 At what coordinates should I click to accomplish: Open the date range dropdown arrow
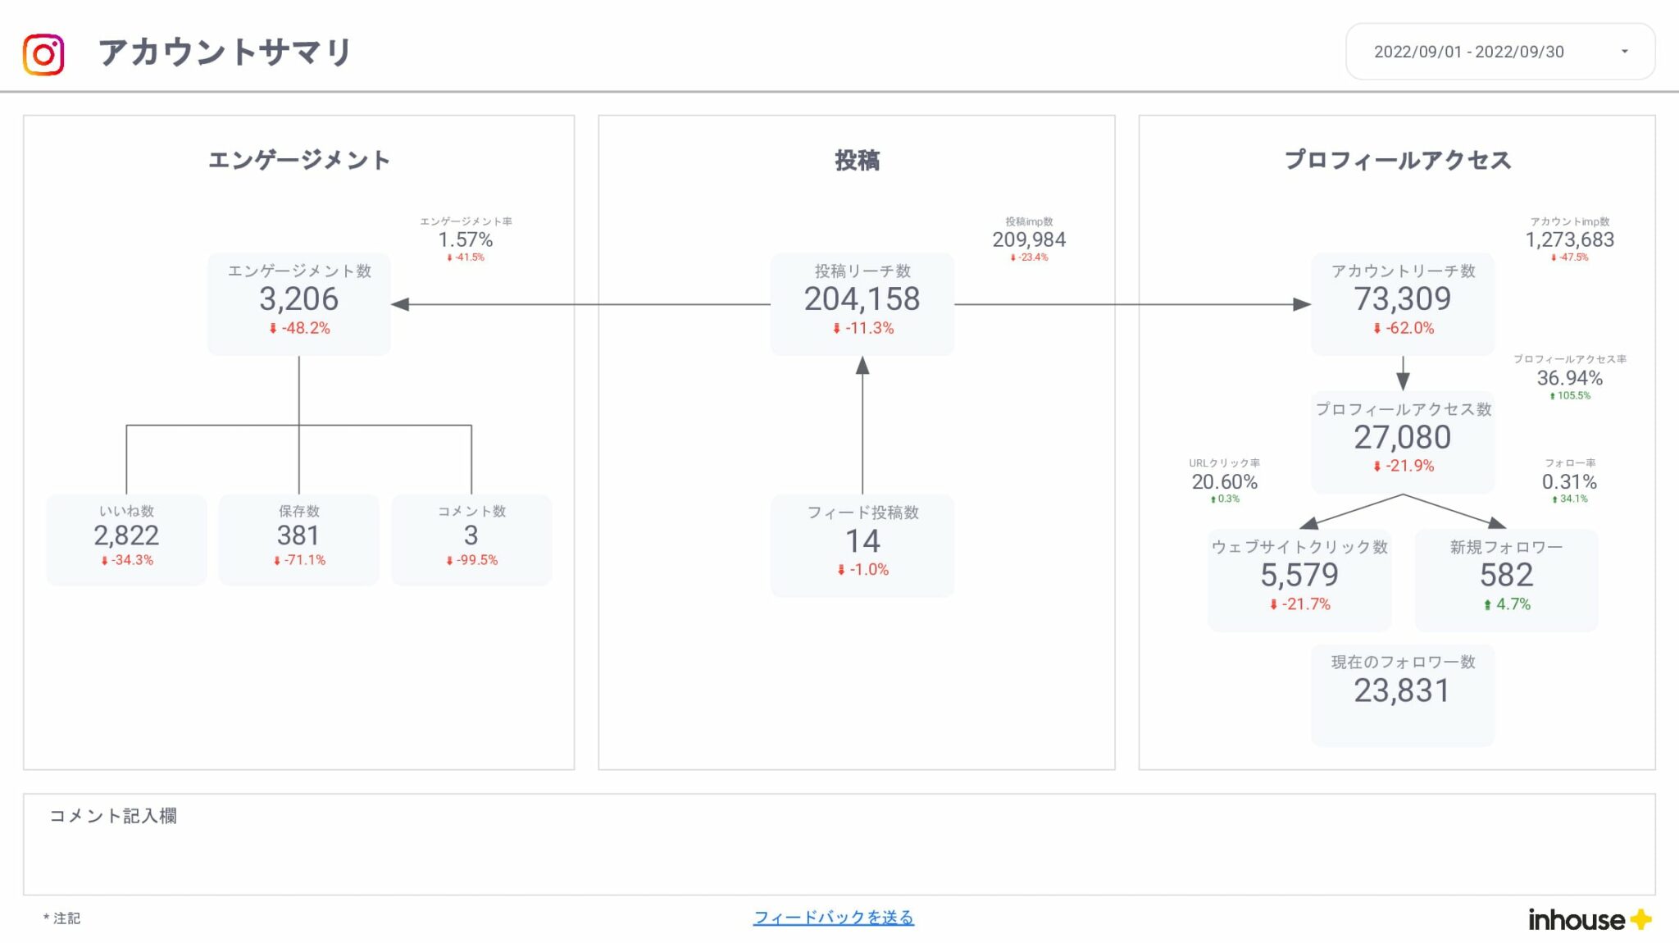pos(1624,52)
